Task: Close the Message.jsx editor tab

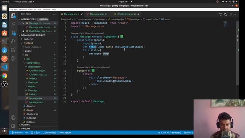Action: [x=82, y=14]
